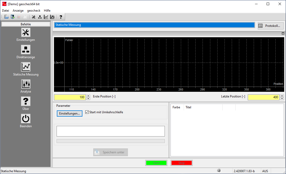The image size is (286, 174).
Task: Open the Analyse sidebar icon
Action: pos(26,84)
